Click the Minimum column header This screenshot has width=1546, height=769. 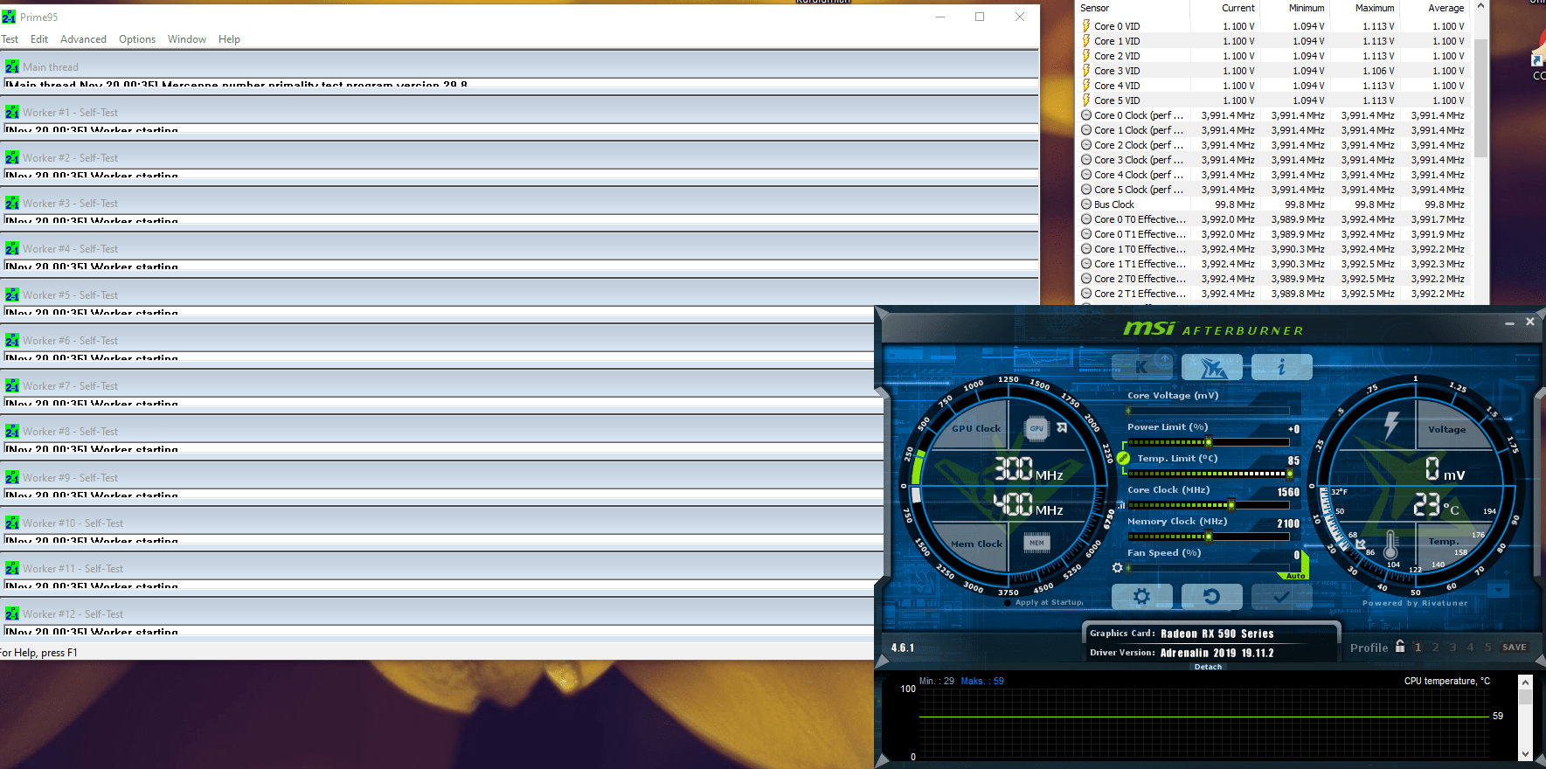(1294, 8)
